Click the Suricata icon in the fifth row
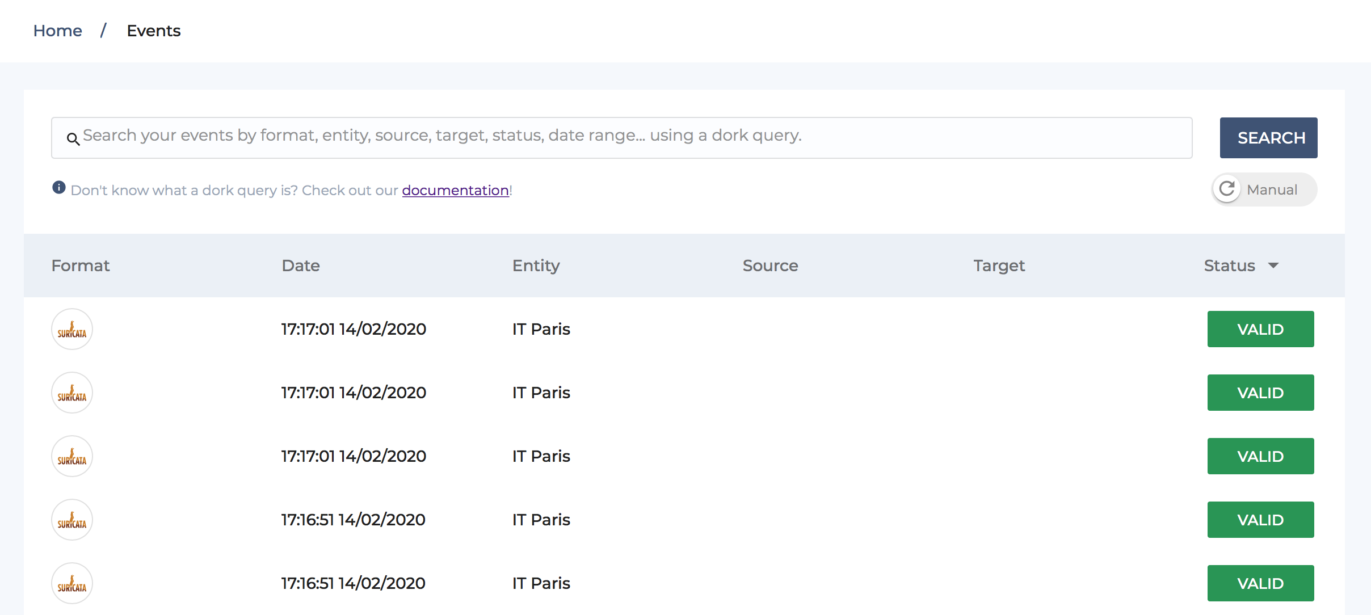This screenshot has height=615, width=1371. pyautogui.click(x=72, y=583)
